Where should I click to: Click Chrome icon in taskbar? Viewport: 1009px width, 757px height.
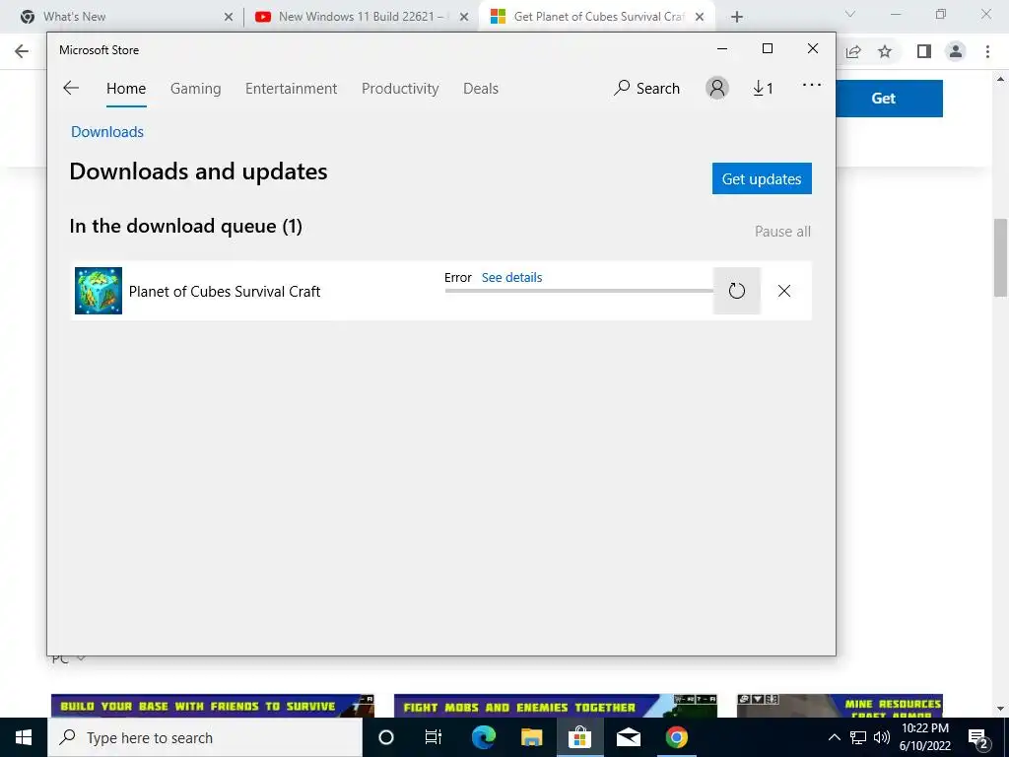coord(676,737)
